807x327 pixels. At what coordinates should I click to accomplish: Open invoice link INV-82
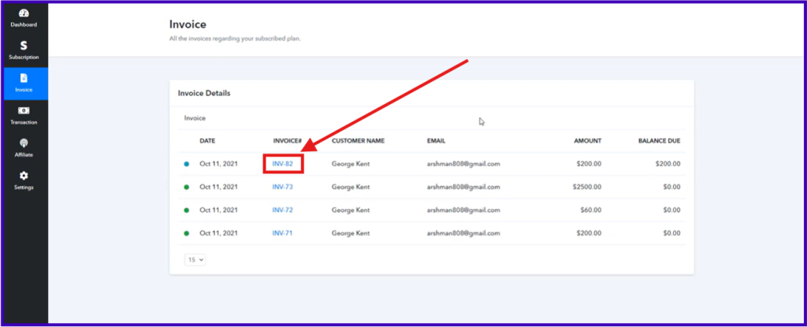pyautogui.click(x=283, y=164)
